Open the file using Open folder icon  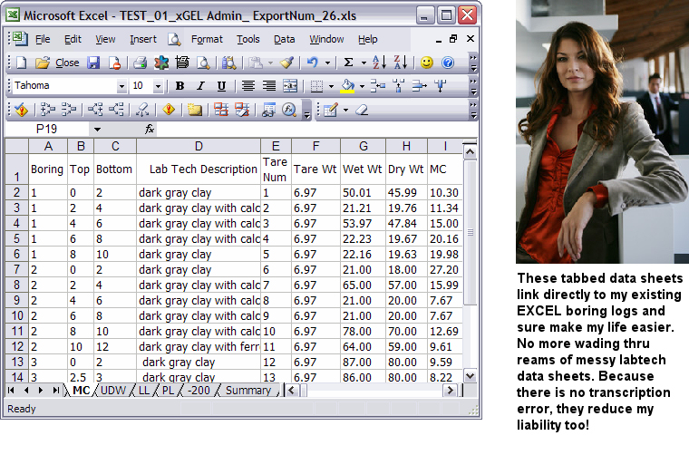click(42, 63)
